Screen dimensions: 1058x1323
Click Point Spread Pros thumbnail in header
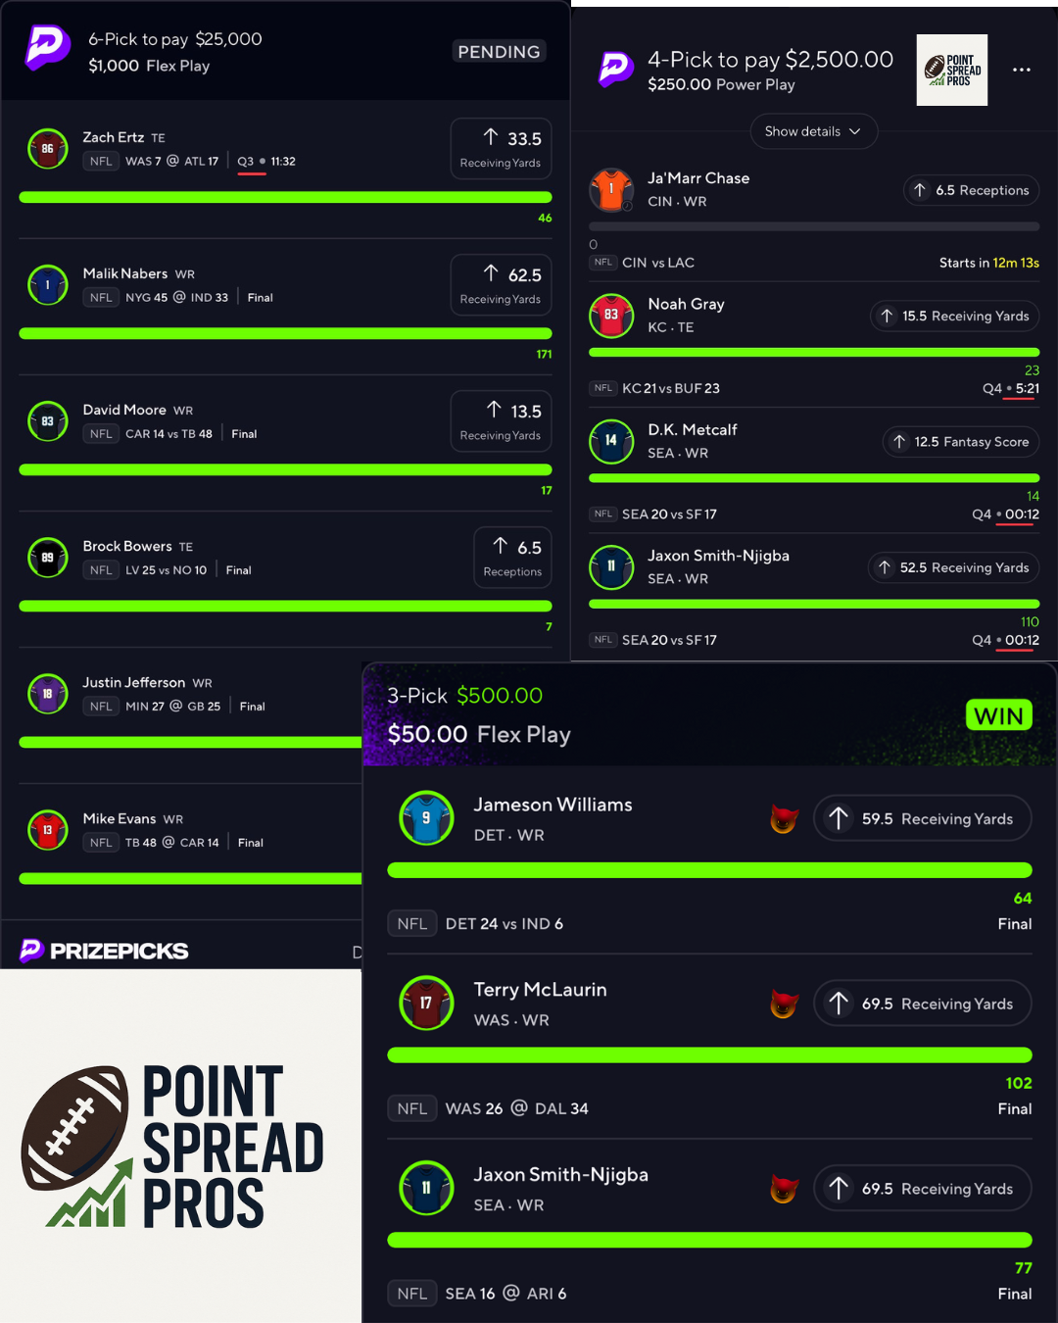951,71
